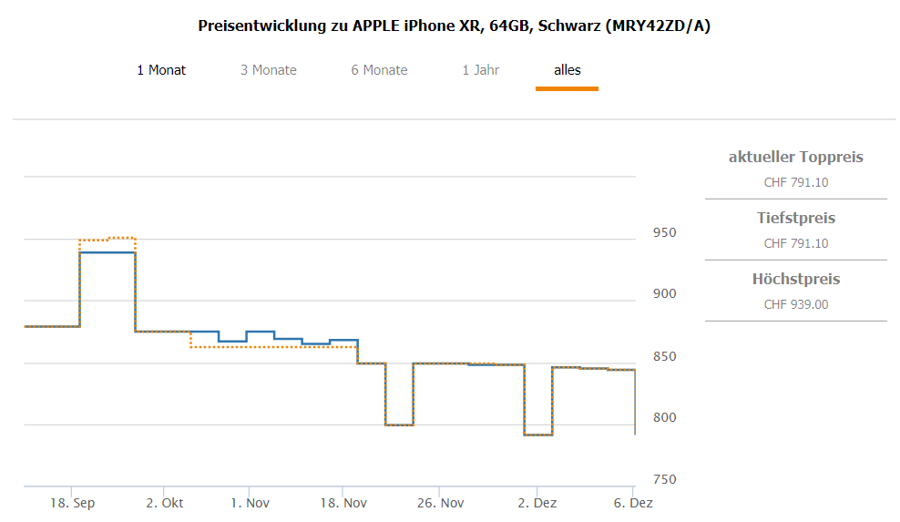Show the 1 Jahr price history
The height and width of the screenshot is (522, 900).
[x=481, y=70]
